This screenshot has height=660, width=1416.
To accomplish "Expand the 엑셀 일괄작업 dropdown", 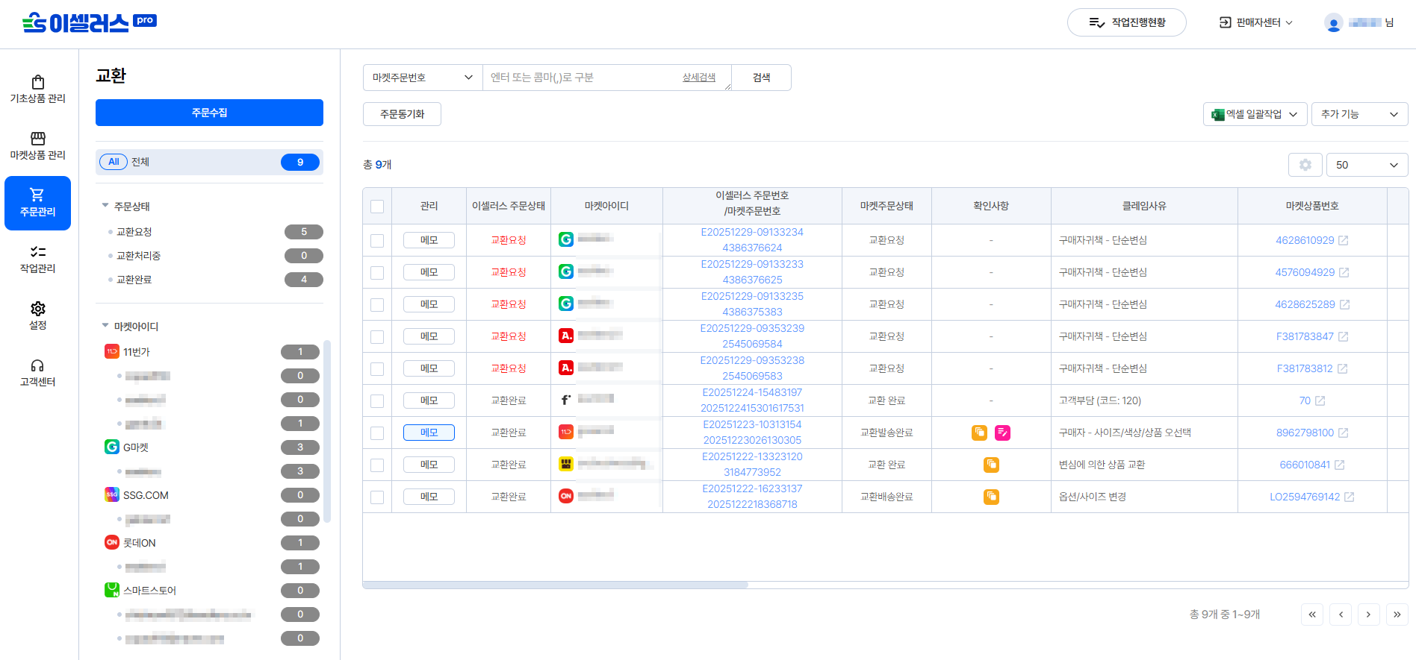I will (x=1255, y=114).
